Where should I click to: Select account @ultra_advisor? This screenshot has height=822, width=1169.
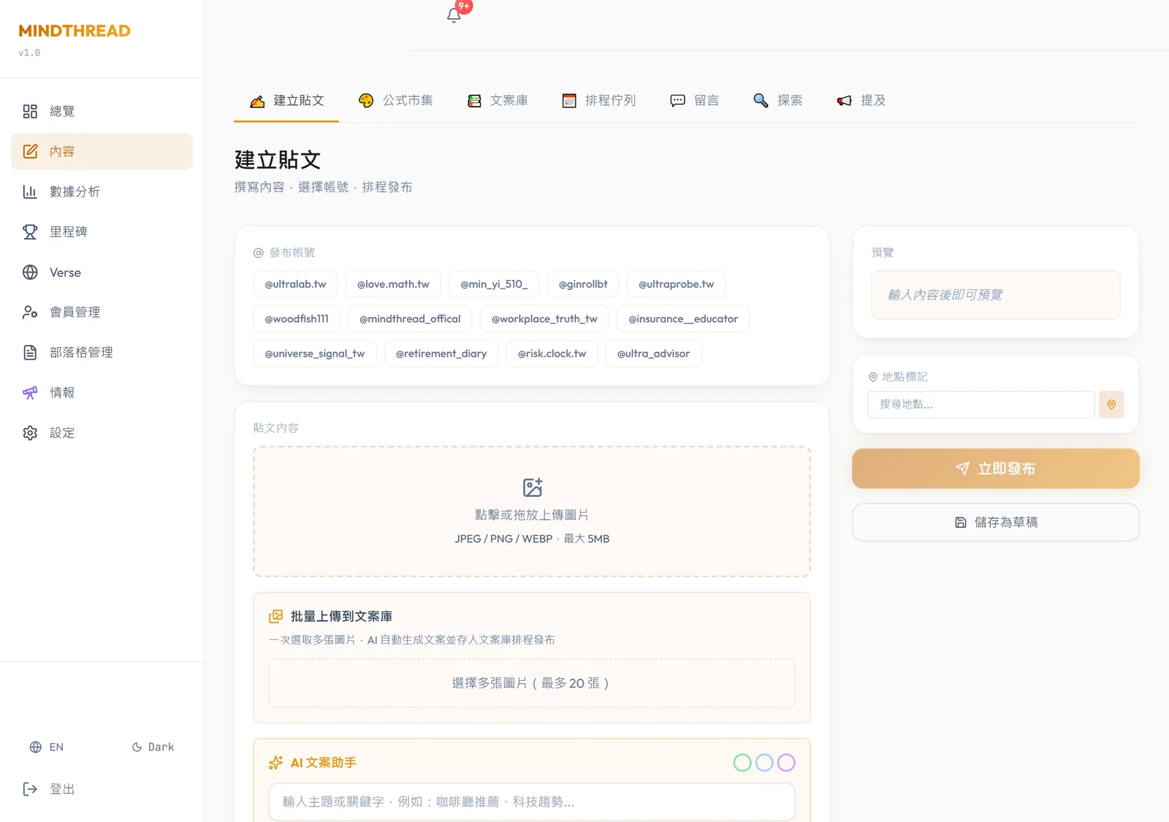(653, 354)
